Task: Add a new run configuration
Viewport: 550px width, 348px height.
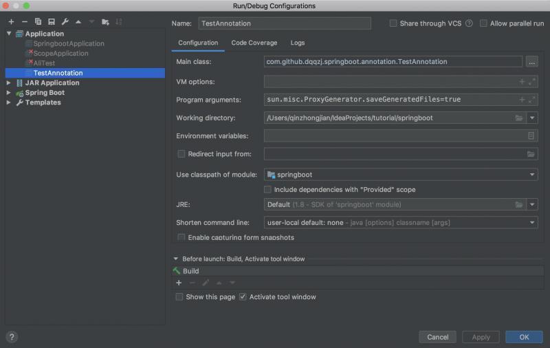Action: click(x=11, y=22)
